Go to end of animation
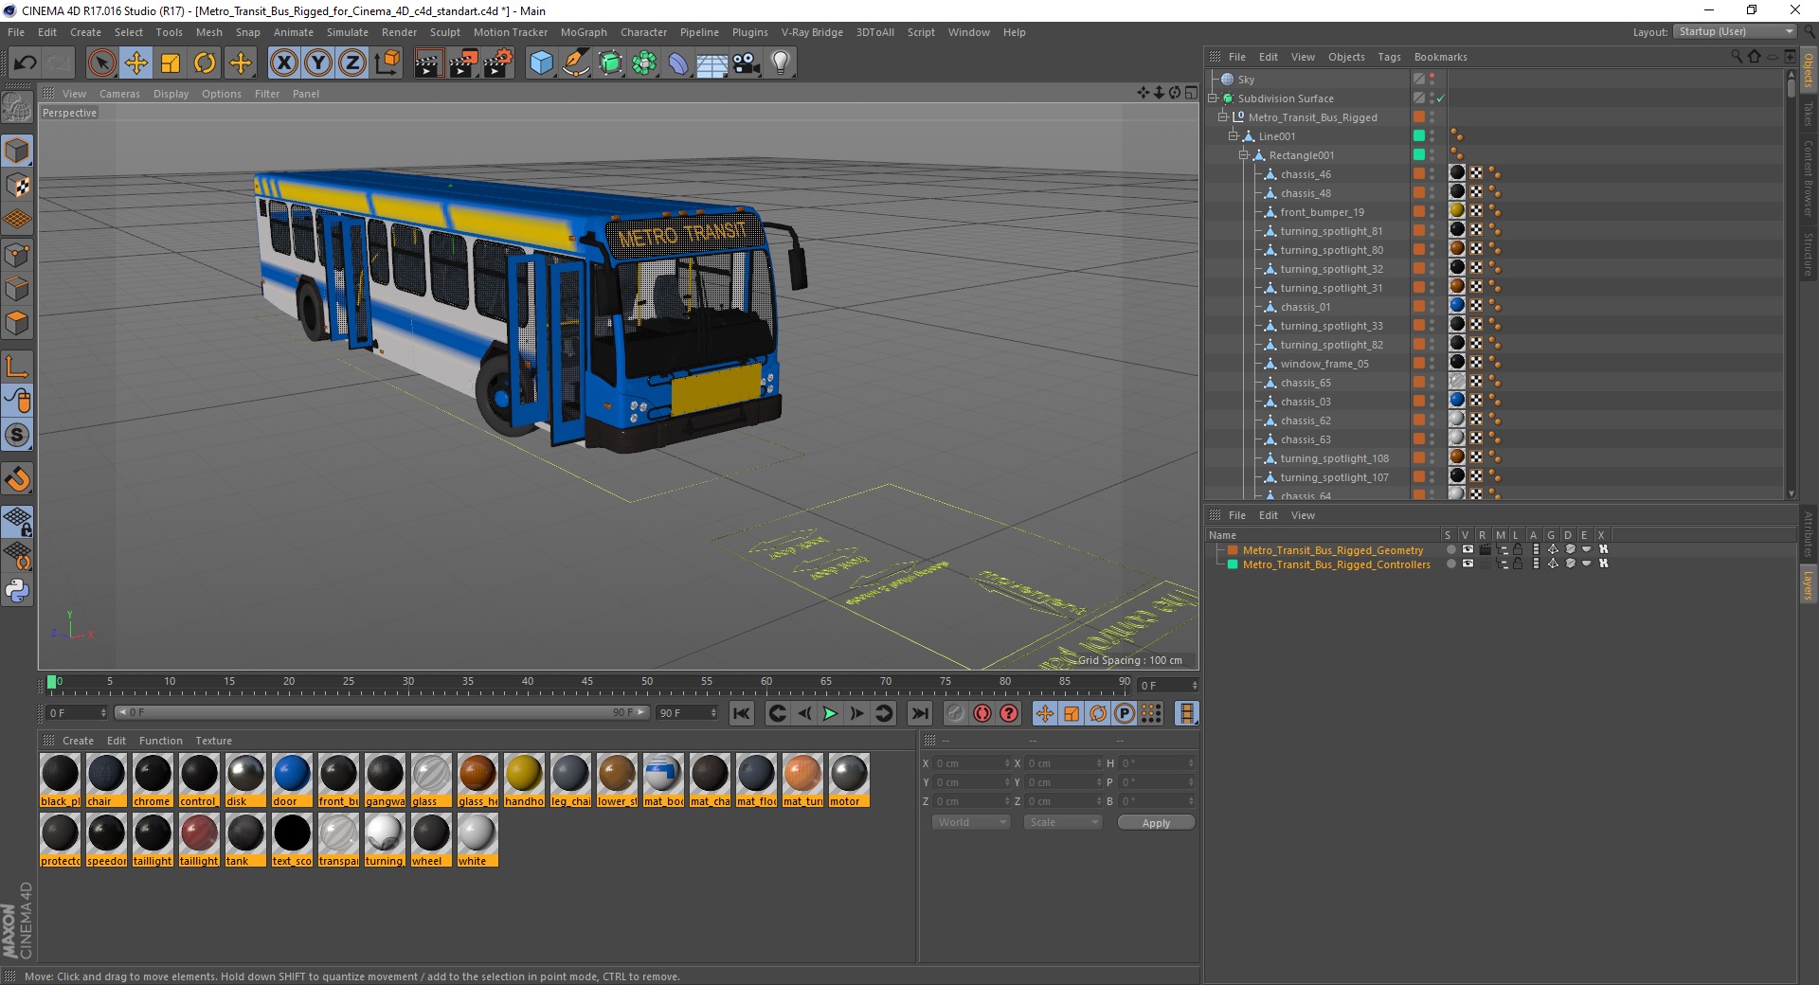1819x985 pixels. [x=919, y=713]
